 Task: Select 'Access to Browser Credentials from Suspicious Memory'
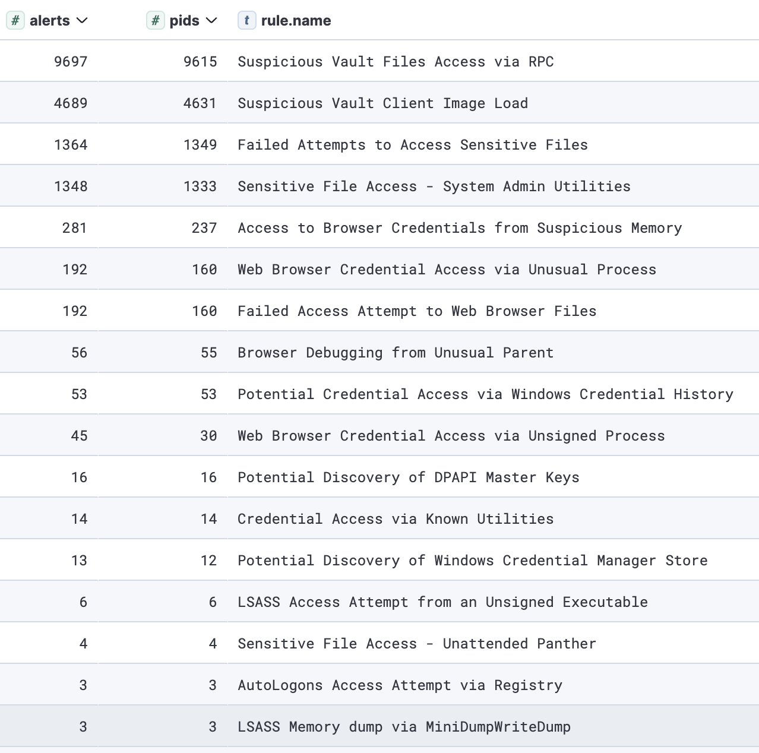click(x=460, y=228)
